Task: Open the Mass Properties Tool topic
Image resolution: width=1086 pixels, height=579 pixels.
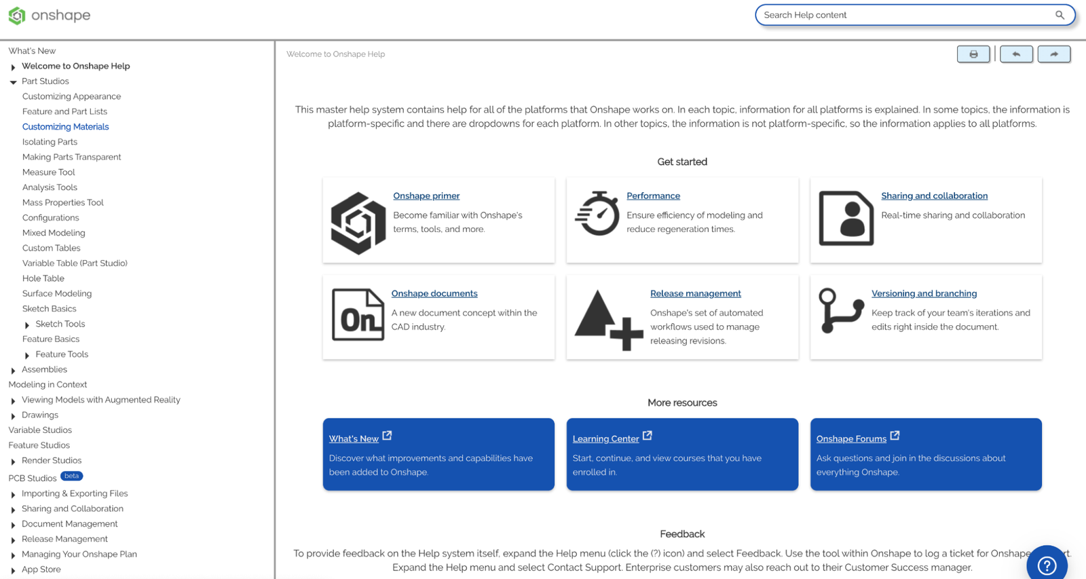Action: click(62, 203)
